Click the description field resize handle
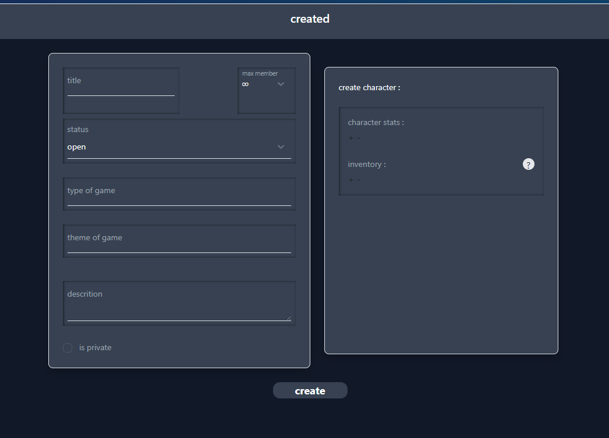Viewport: 609px width, 438px height. pyautogui.click(x=289, y=318)
